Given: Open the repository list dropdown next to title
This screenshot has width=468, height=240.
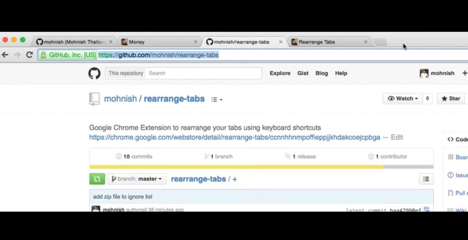Looking at the screenshot, I should (x=217, y=100).
